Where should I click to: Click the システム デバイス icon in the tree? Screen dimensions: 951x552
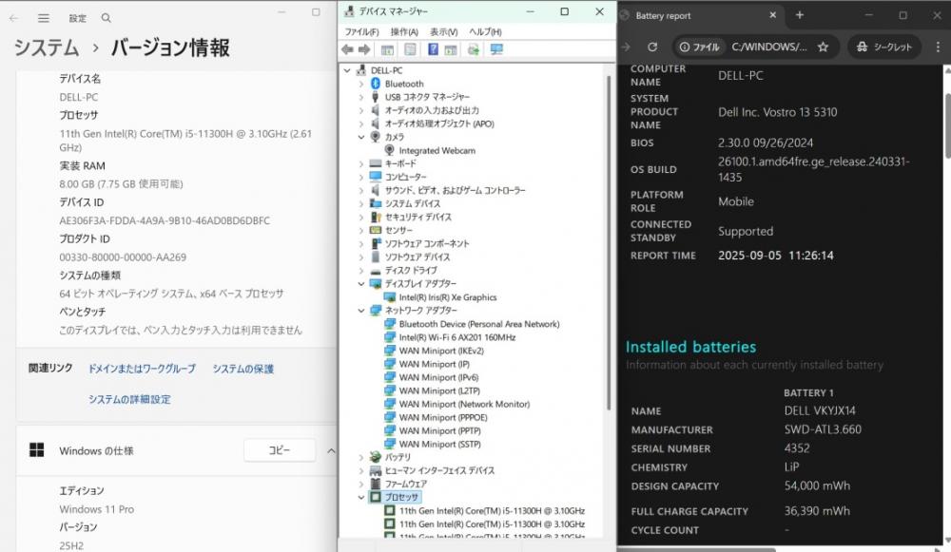(376, 203)
